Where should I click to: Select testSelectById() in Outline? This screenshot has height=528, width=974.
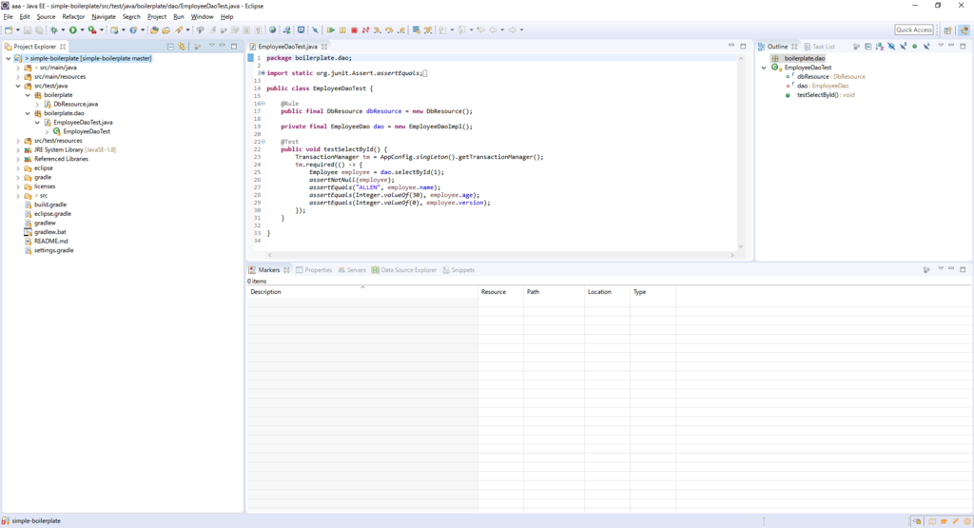click(826, 95)
